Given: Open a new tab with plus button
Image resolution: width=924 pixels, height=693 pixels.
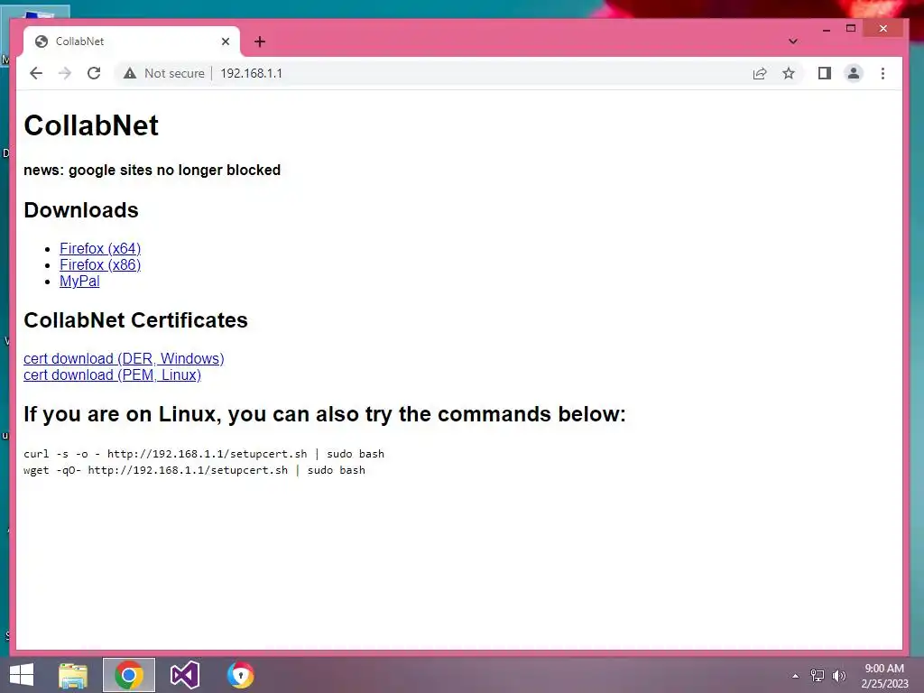Looking at the screenshot, I should point(260,42).
